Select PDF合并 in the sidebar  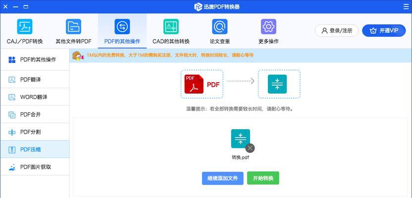point(35,115)
